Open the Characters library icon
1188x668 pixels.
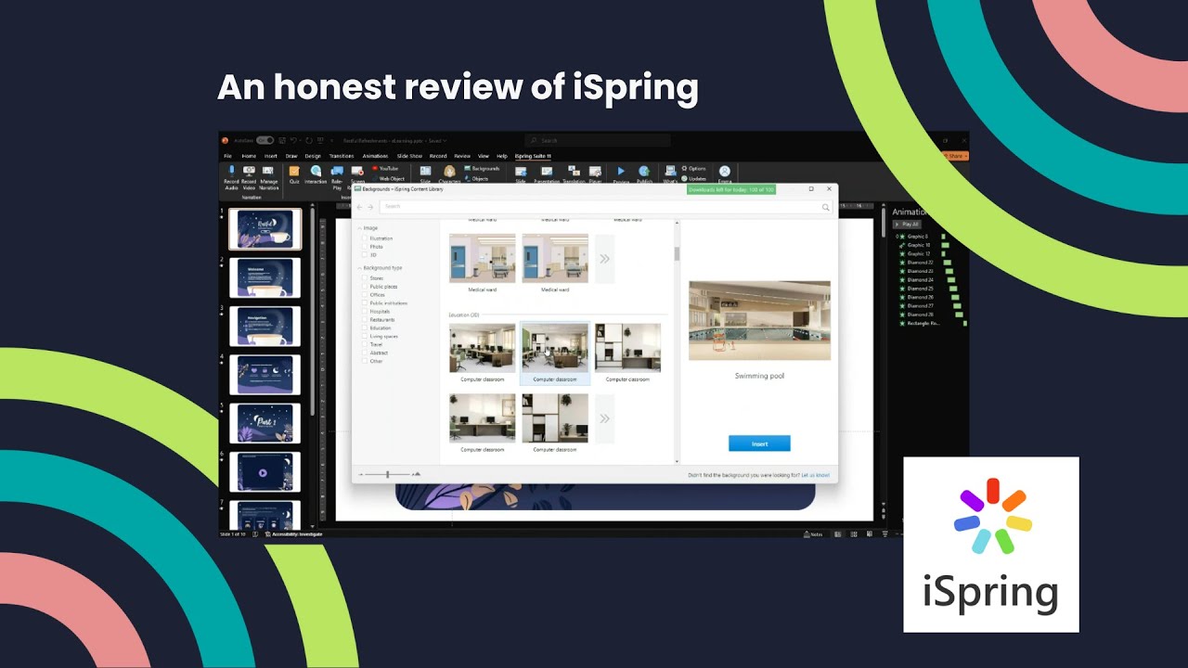tap(449, 172)
